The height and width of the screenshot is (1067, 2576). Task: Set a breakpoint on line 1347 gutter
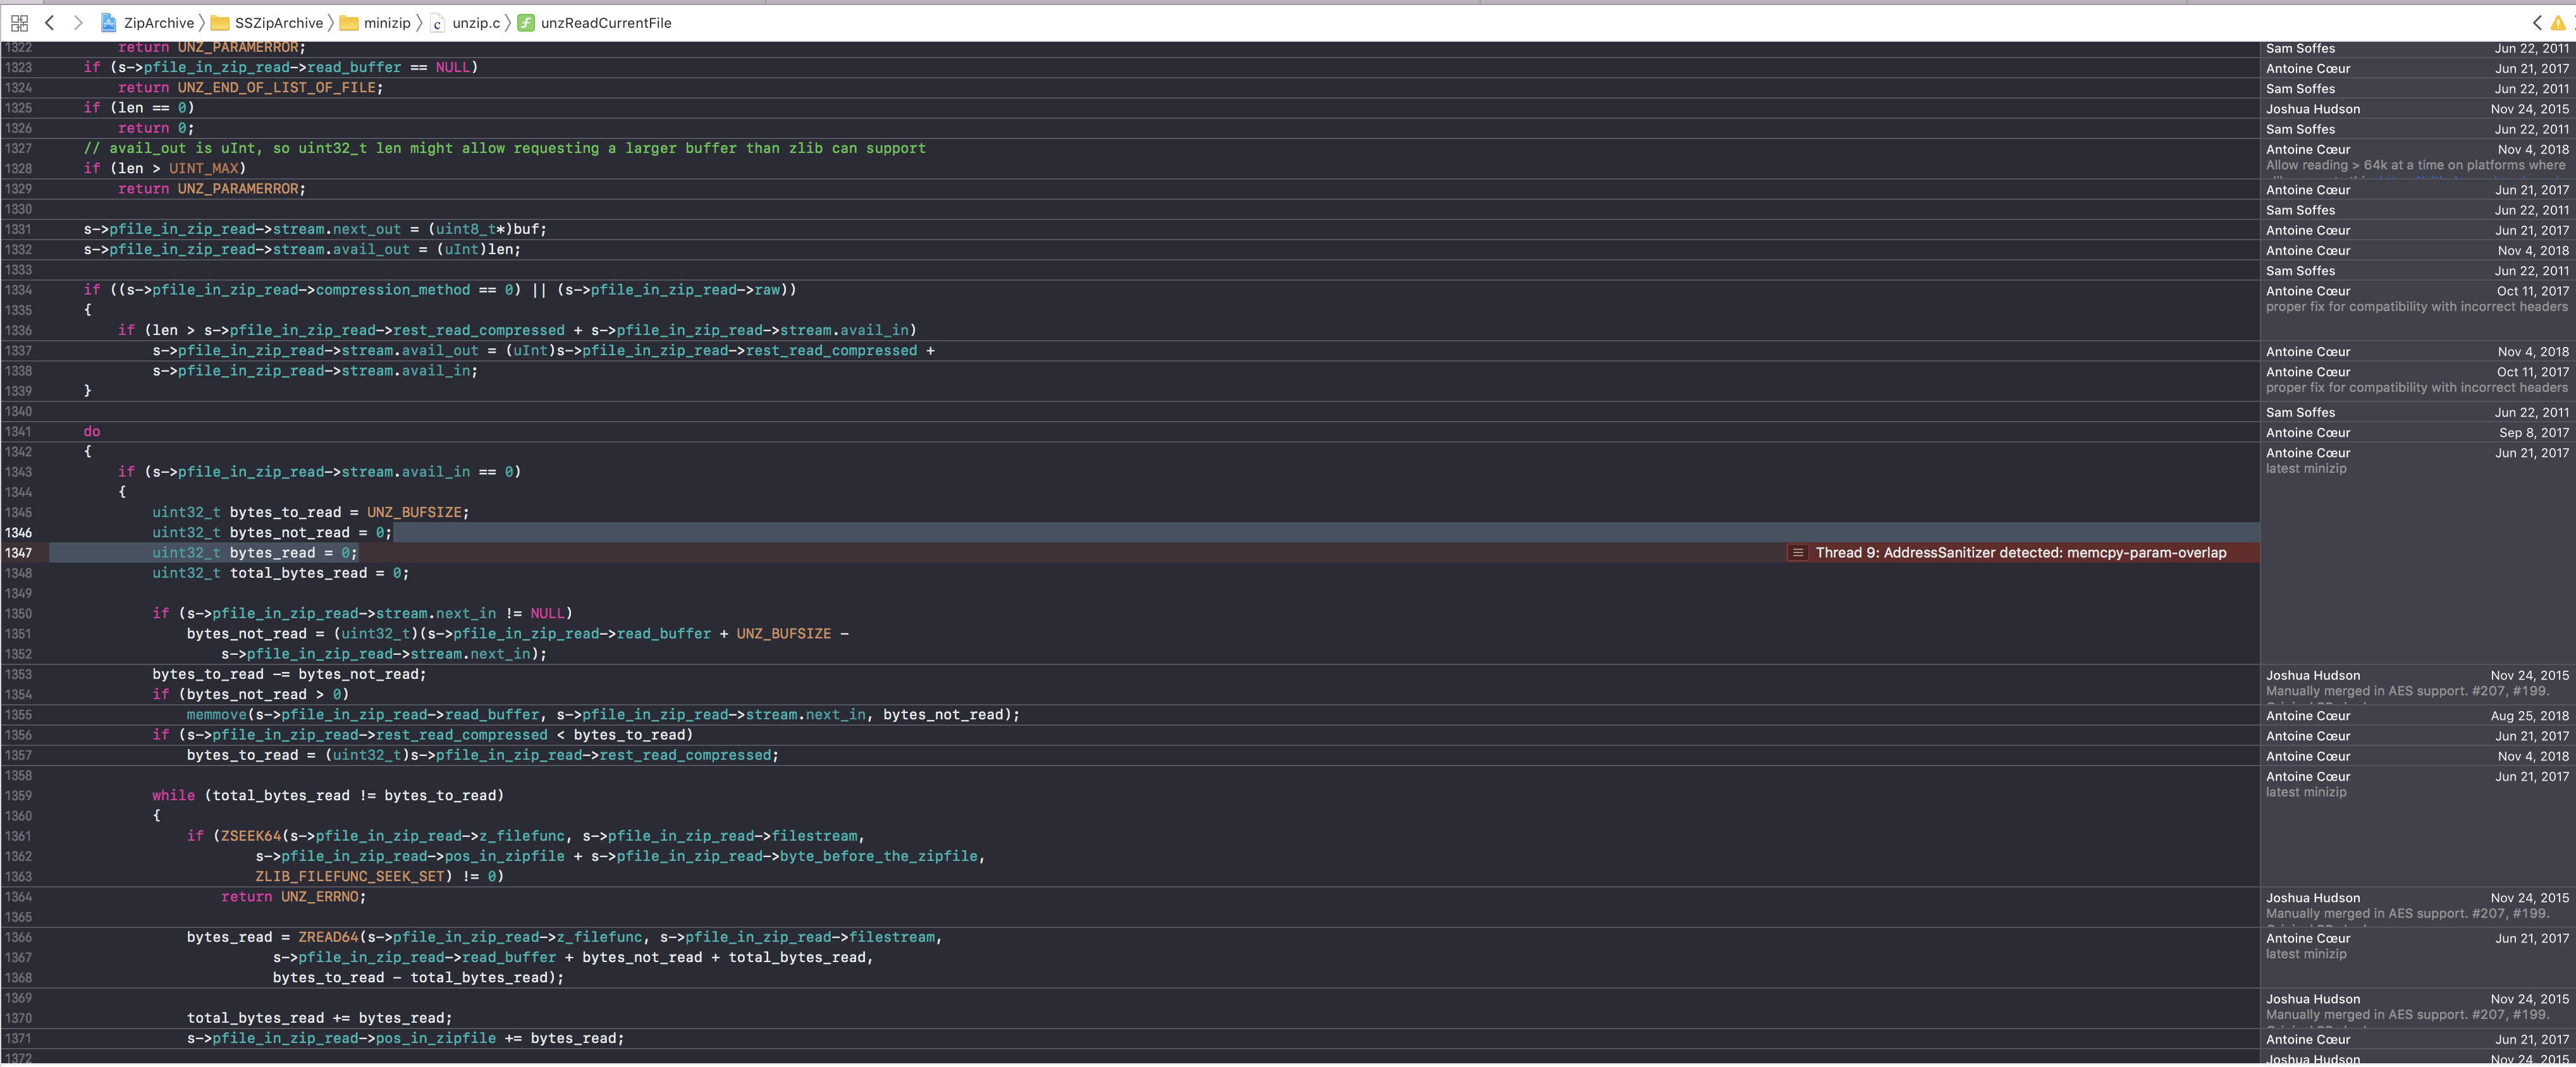tap(18, 552)
